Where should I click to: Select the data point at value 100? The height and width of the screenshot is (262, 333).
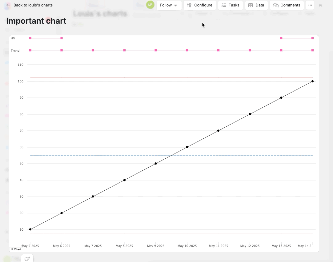[312, 81]
